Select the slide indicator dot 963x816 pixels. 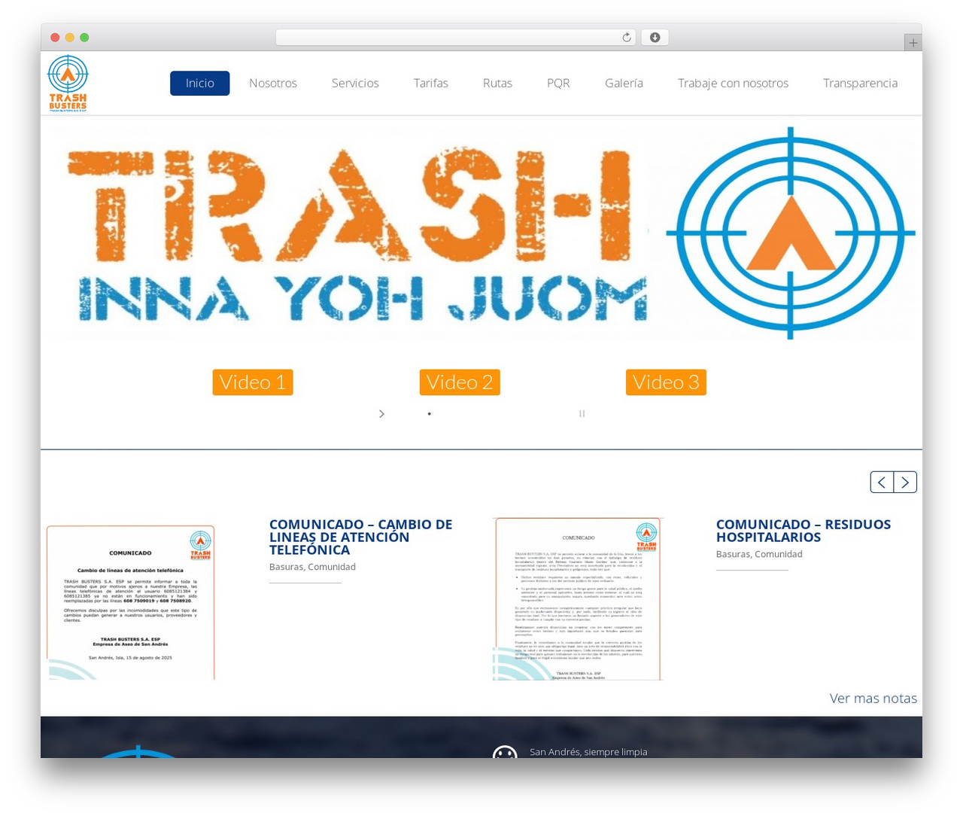tap(429, 413)
